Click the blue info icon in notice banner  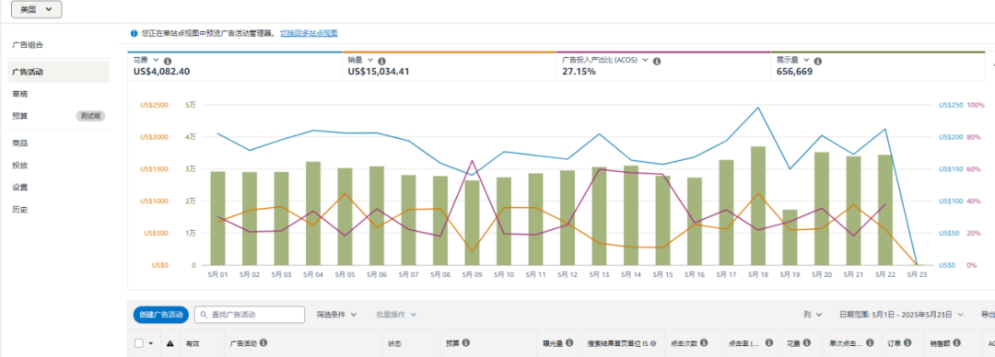coord(134,33)
